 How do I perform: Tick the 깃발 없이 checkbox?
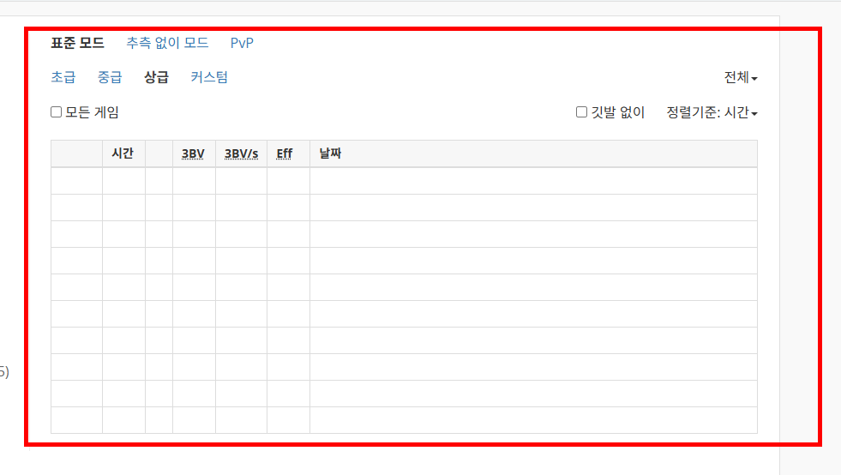coord(581,111)
